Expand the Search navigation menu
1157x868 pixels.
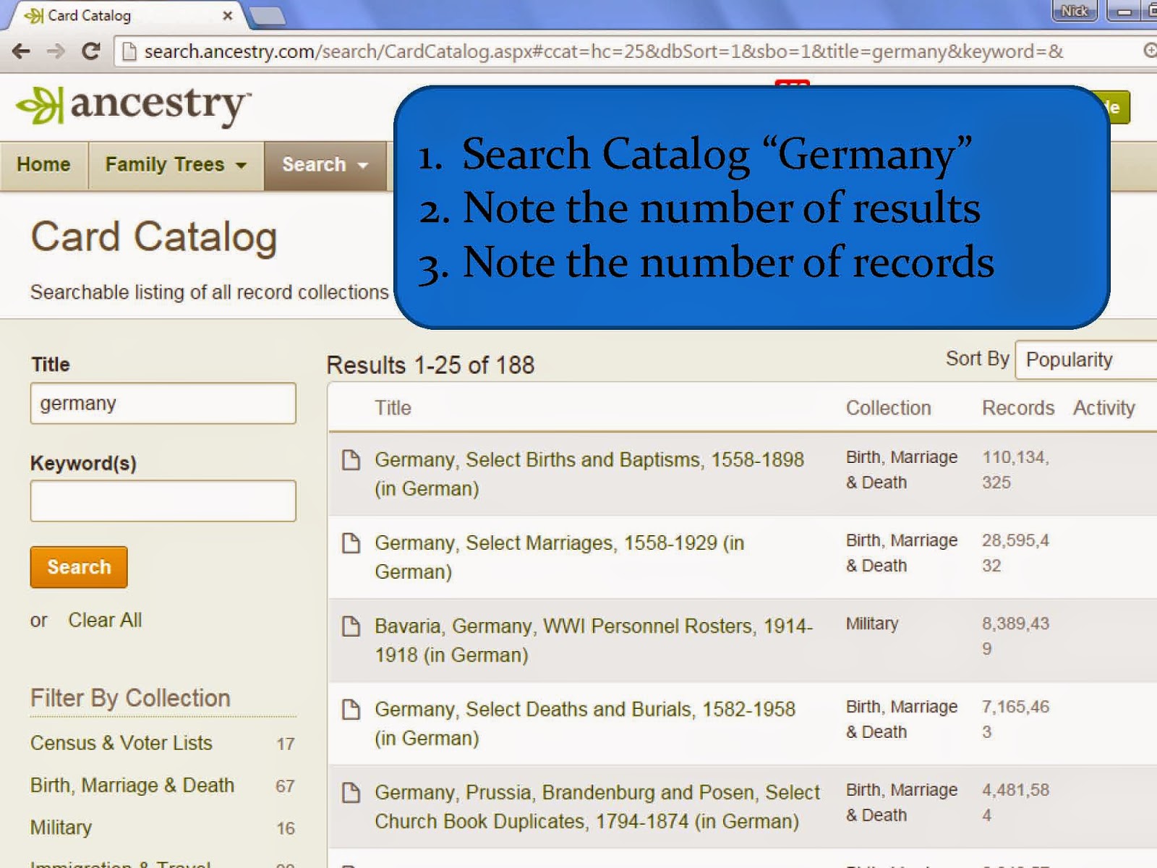click(325, 165)
